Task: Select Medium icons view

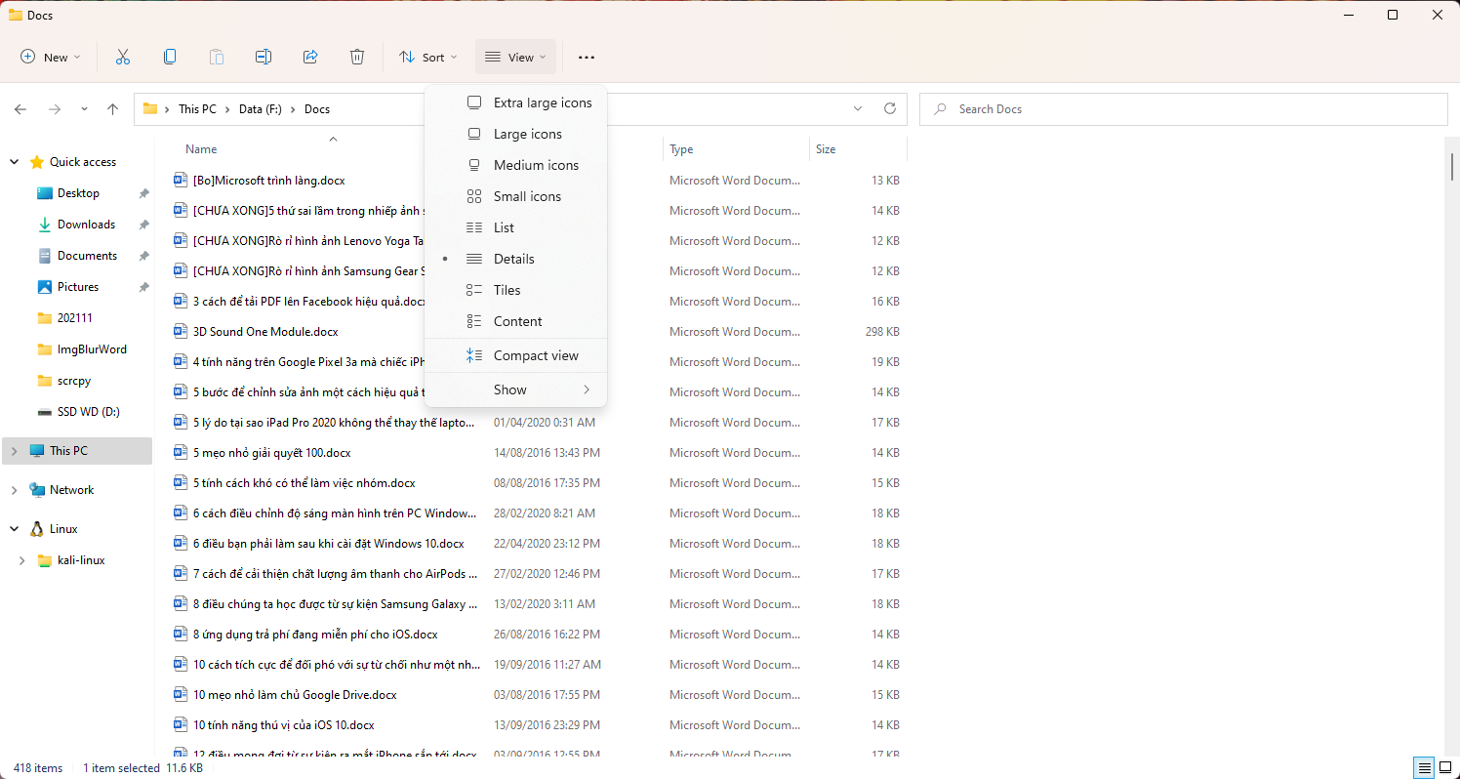Action: (516, 165)
